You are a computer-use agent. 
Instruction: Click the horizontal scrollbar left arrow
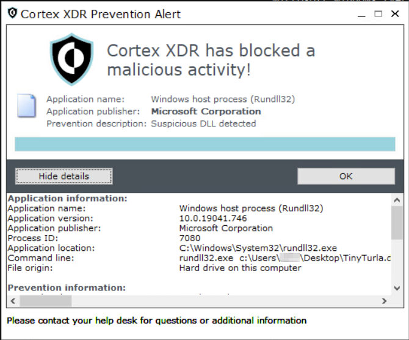12,301
